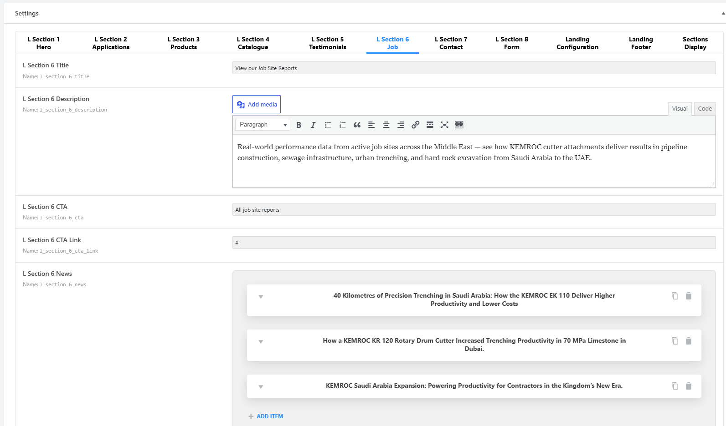Align text right

401,125
